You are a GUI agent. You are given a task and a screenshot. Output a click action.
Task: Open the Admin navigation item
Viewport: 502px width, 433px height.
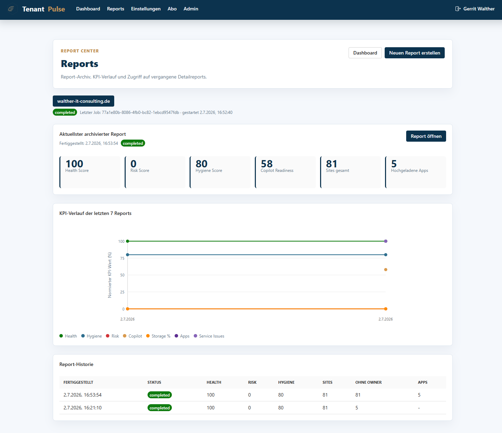point(191,9)
